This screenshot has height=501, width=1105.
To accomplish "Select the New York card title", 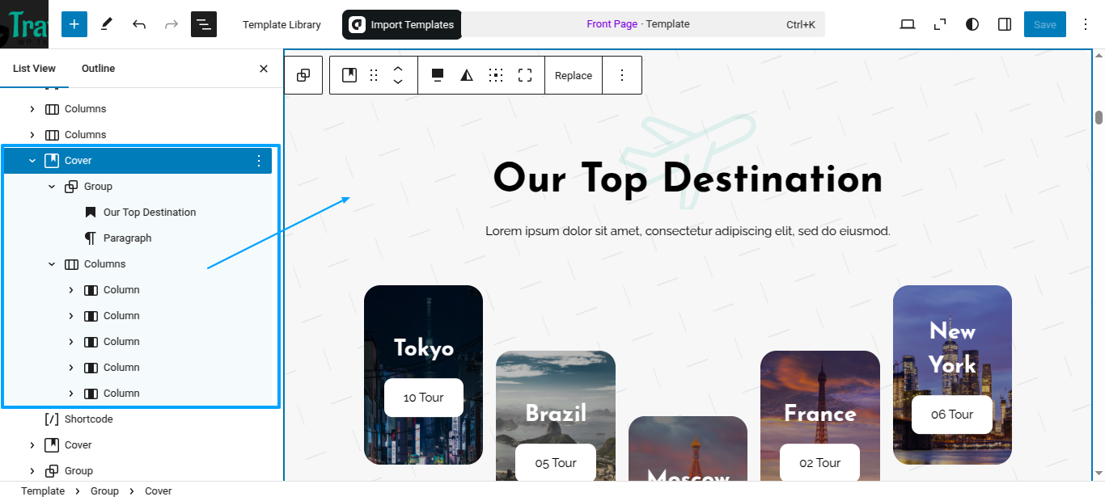I will pos(952,348).
